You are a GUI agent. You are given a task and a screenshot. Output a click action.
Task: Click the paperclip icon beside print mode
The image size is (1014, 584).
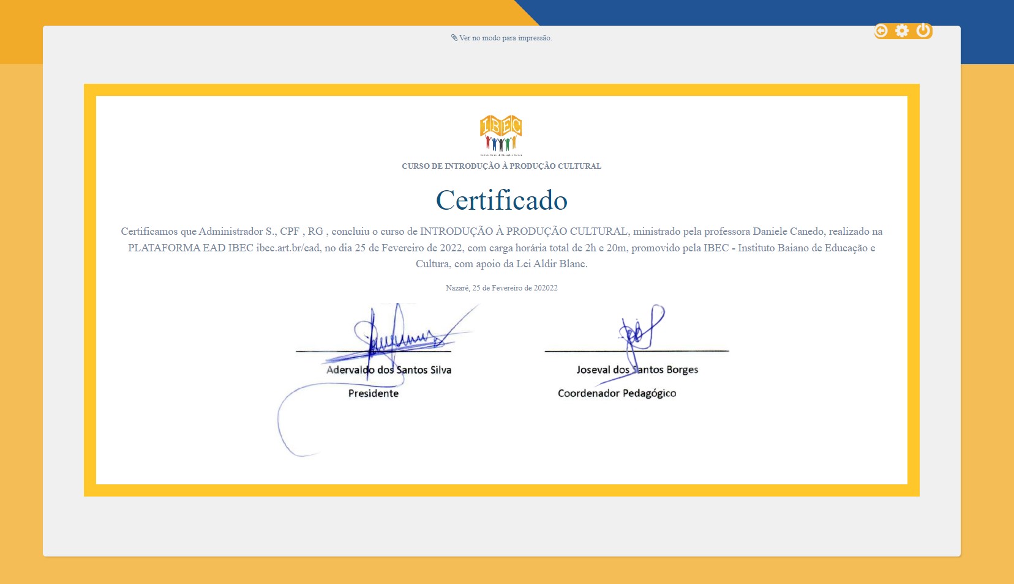click(454, 38)
